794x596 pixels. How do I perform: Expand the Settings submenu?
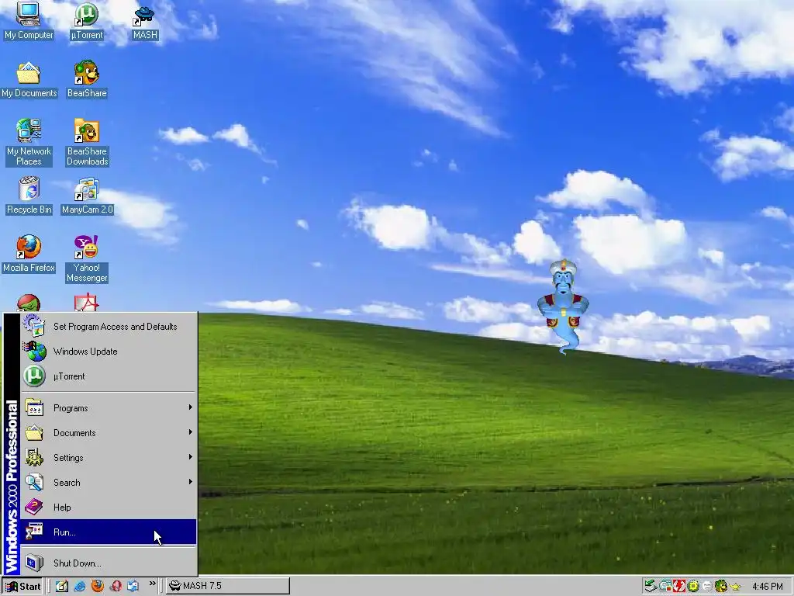(109, 458)
